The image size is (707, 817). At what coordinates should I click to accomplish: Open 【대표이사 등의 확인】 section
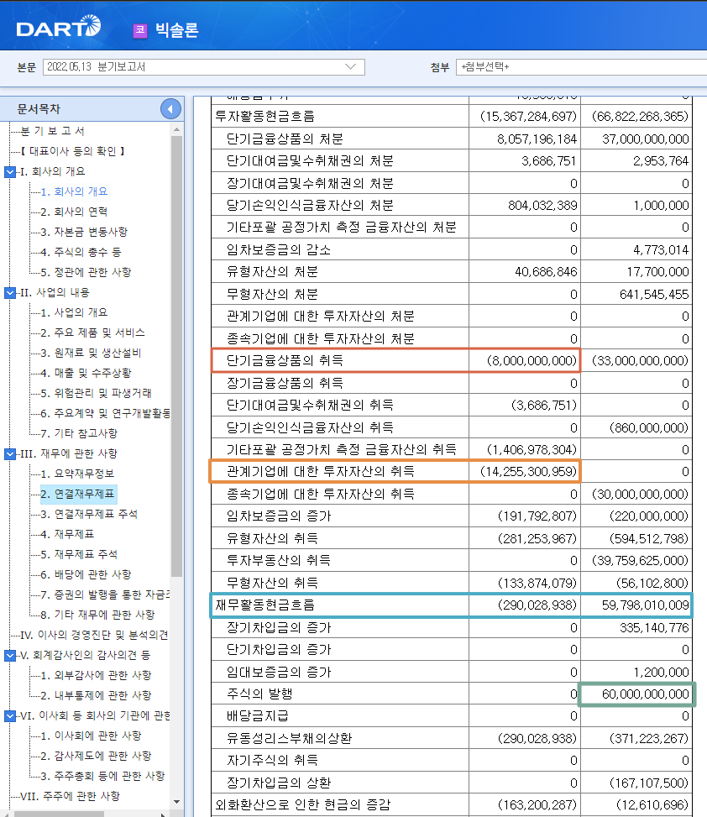[x=74, y=151]
